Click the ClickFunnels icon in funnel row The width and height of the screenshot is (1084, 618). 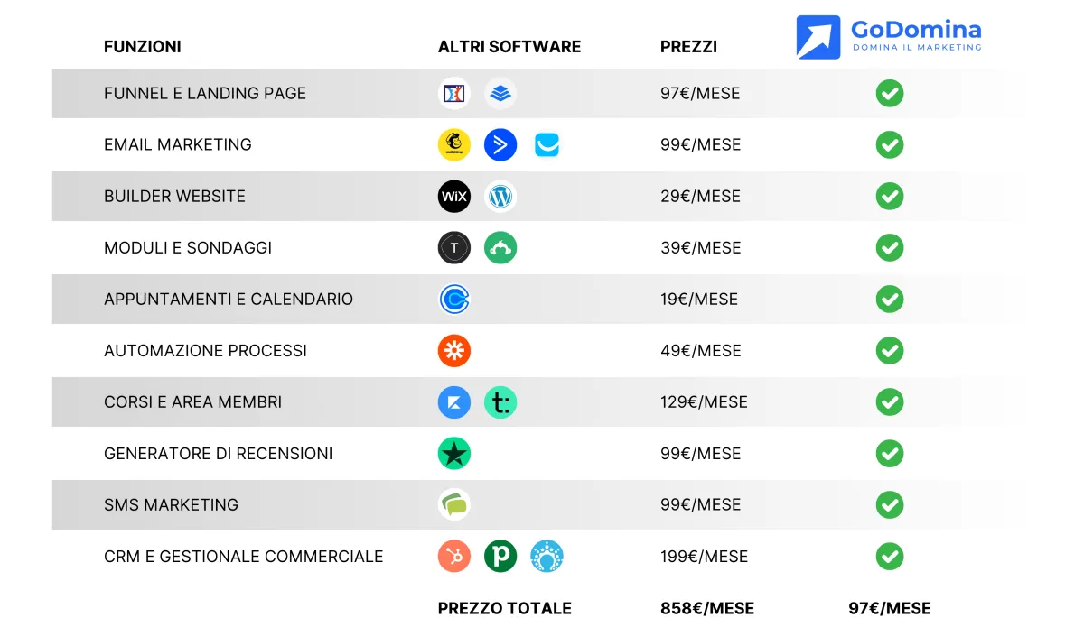click(454, 93)
